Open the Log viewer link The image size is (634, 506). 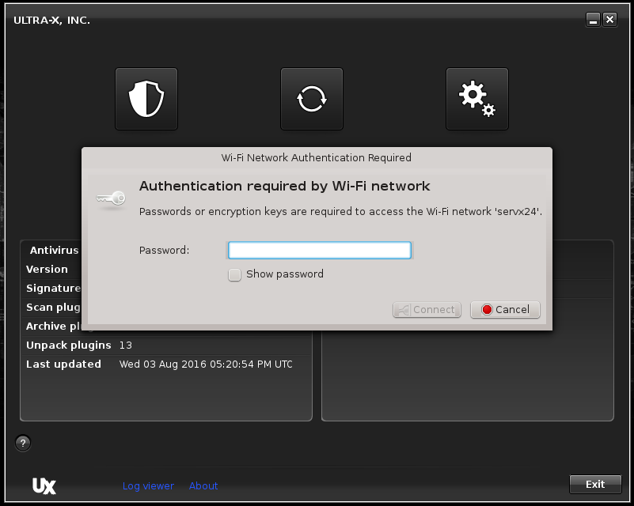(148, 485)
